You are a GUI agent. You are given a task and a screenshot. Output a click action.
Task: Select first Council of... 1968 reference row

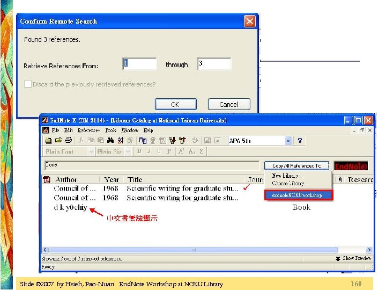click(146, 188)
